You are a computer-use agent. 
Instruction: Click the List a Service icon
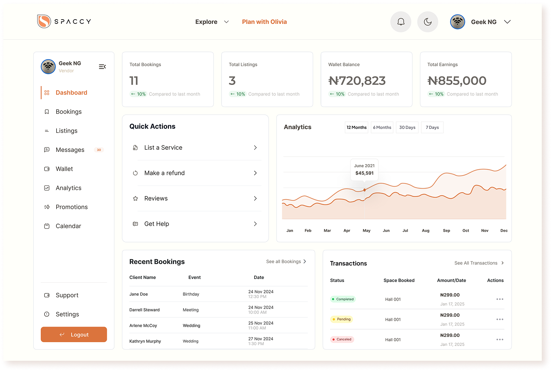[x=135, y=148]
